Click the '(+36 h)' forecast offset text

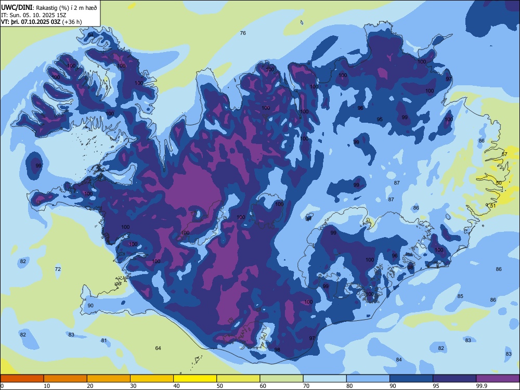(73, 22)
